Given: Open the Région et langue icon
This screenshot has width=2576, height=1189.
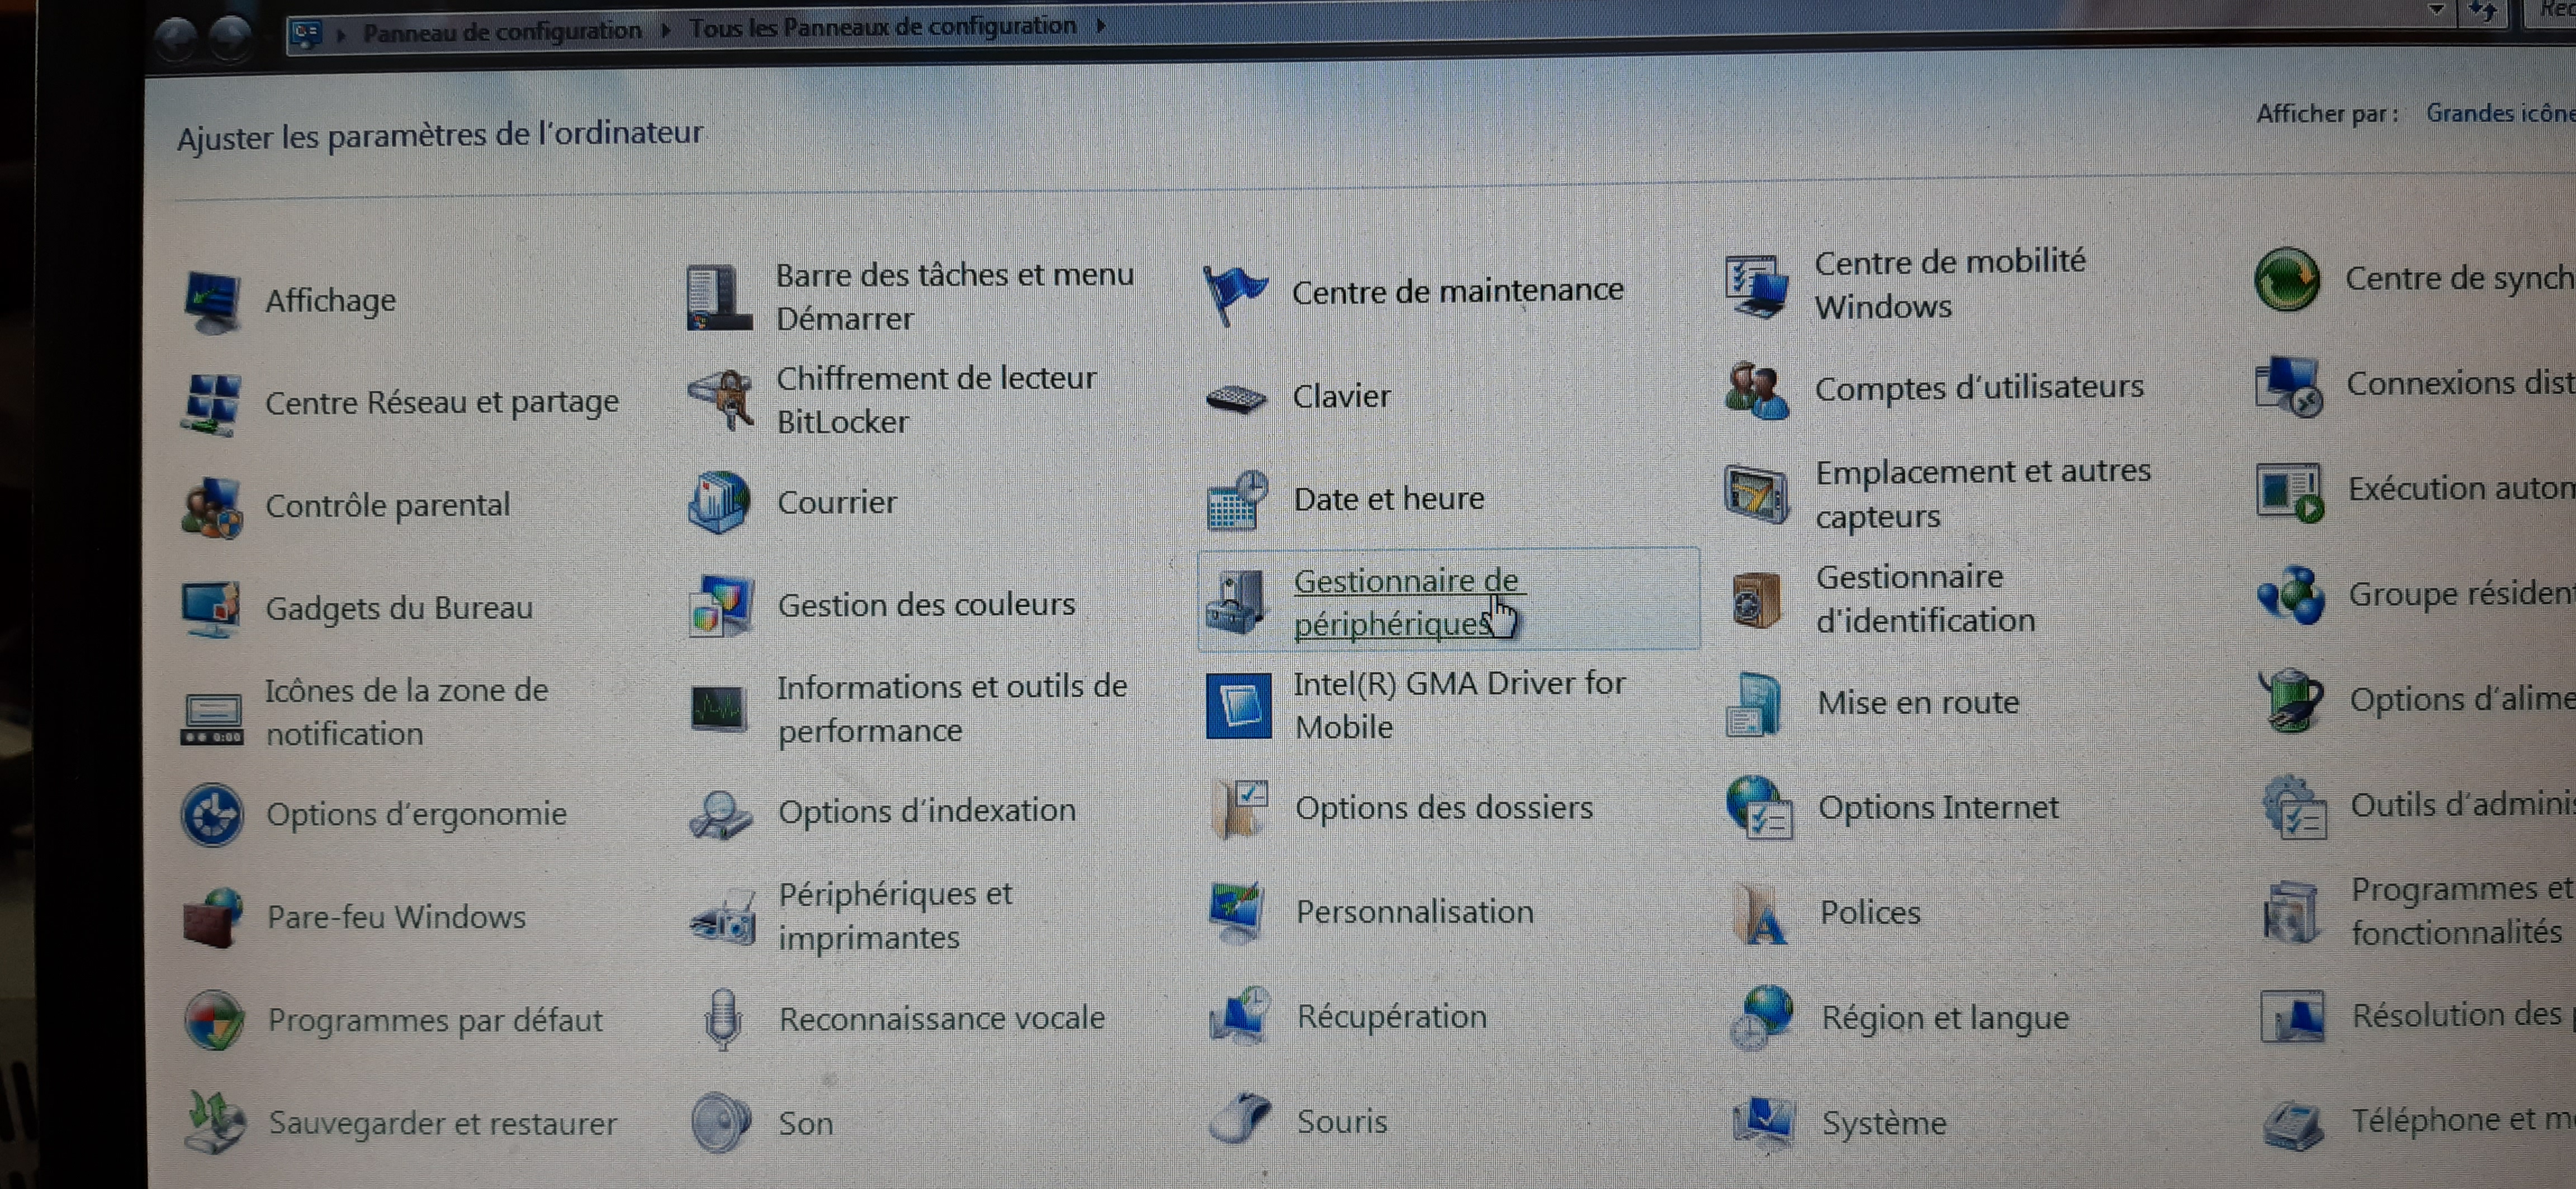Looking at the screenshot, I should click(x=1761, y=1017).
